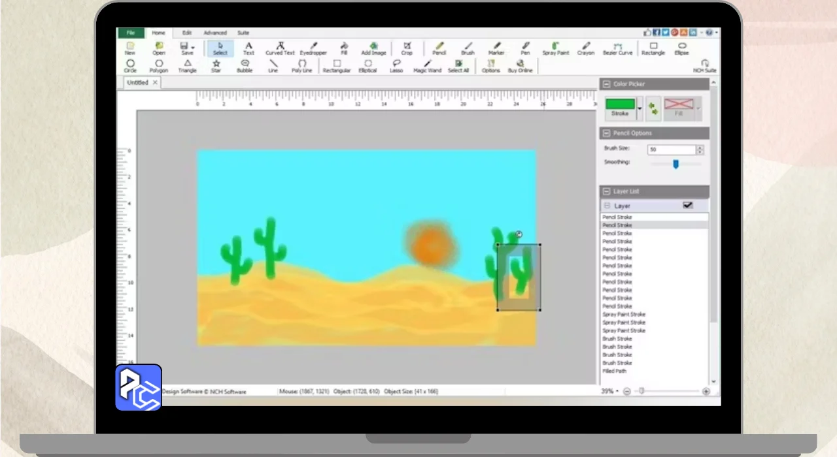
Task: Open the NCH Suite icon
Action: [705, 66]
